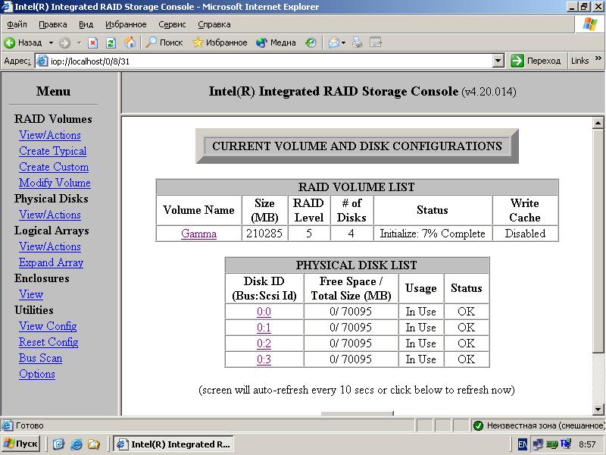Click the Create Typical link
606x455 pixels.
click(52, 151)
